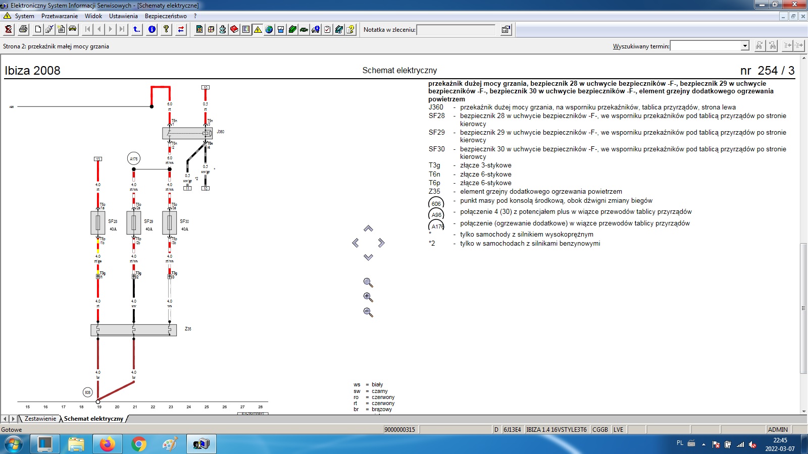Viewport: 808px width, 454px height.
Task: Click the blank page icon in toolbar
Action: 38,29
